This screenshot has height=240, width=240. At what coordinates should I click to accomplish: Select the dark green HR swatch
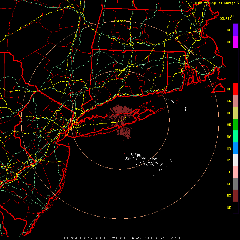click(235, 125)
